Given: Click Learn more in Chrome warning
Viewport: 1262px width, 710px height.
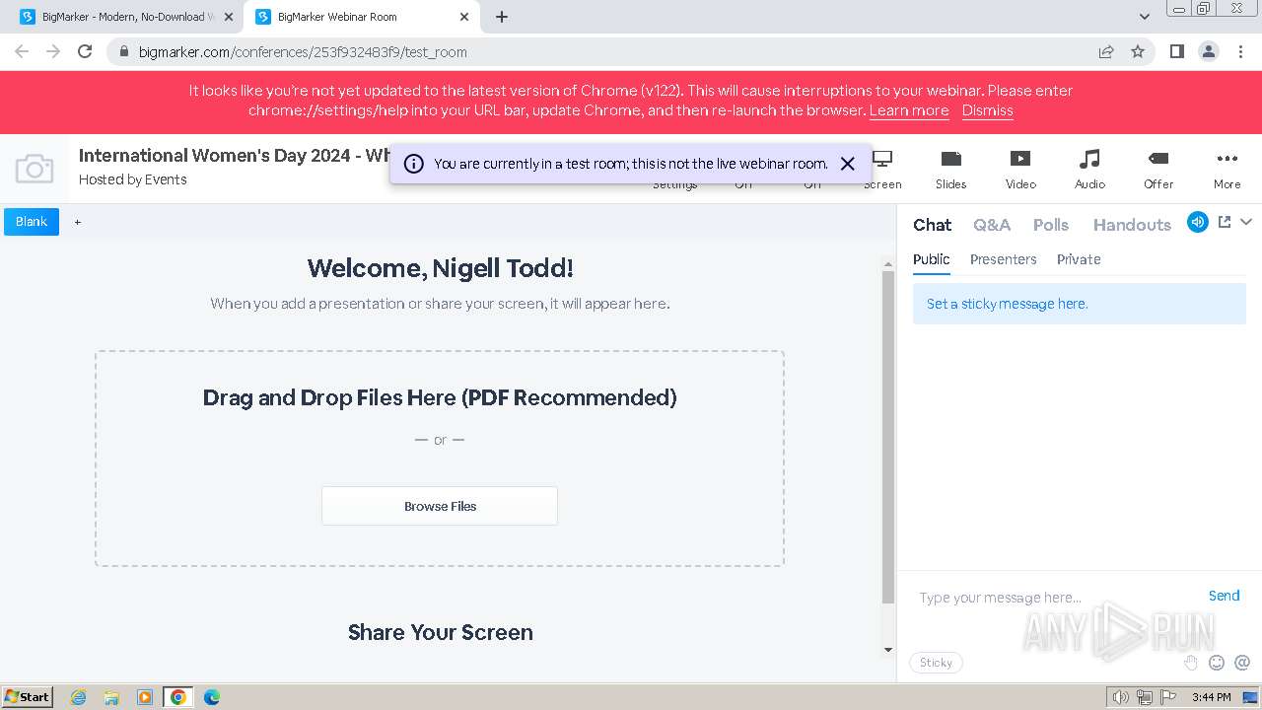Looking at the screenshot, I should click(x=909, y=110).
